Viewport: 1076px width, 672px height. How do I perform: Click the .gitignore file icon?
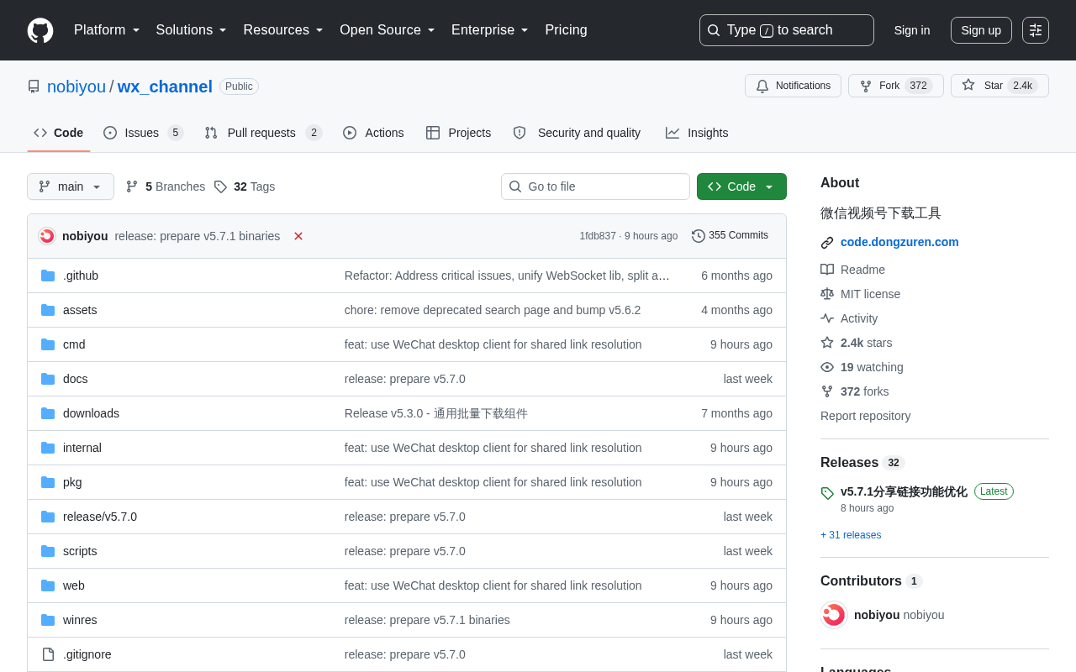coord(48,654)
